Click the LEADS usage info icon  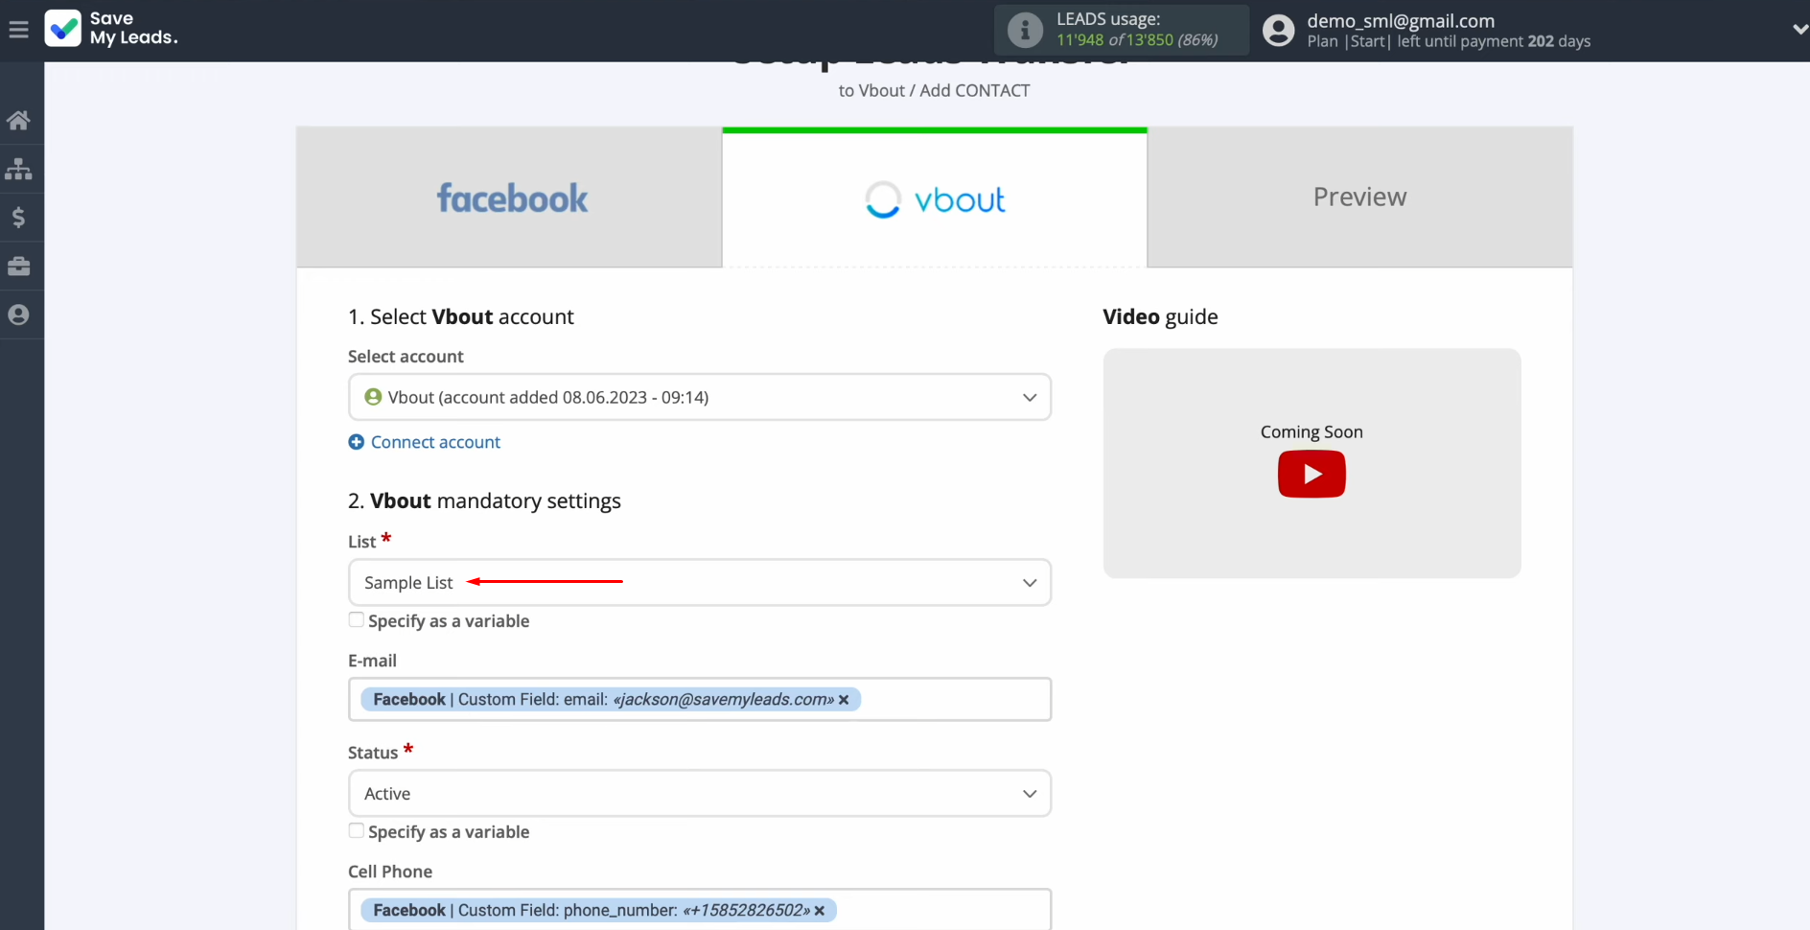coord(1025,30)
